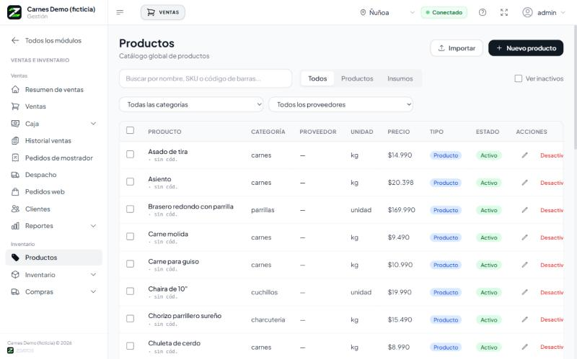Open the Ventas sidebar item
Screen dimensions: 577x359
click(x=53, y=106)
